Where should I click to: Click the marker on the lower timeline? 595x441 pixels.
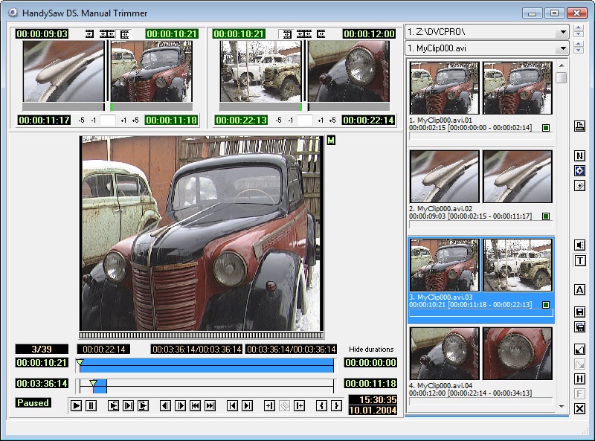(94, 383)
